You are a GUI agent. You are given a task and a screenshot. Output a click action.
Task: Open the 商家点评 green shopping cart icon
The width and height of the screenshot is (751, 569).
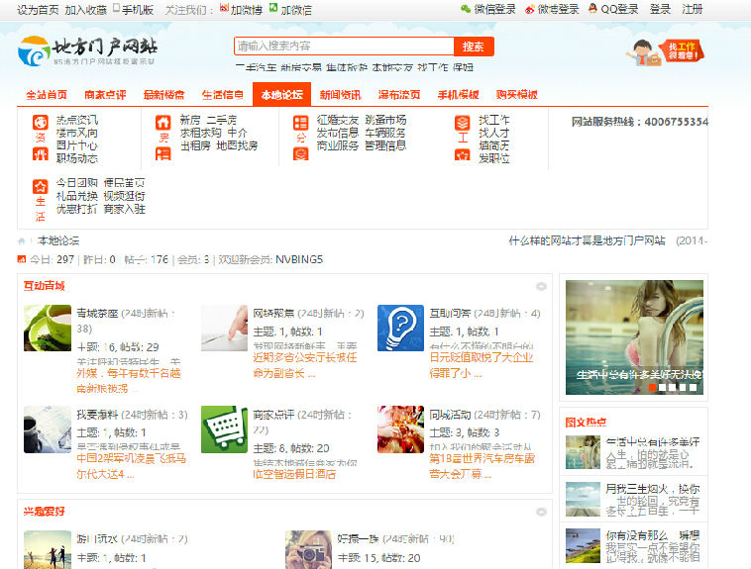point(224,429)
